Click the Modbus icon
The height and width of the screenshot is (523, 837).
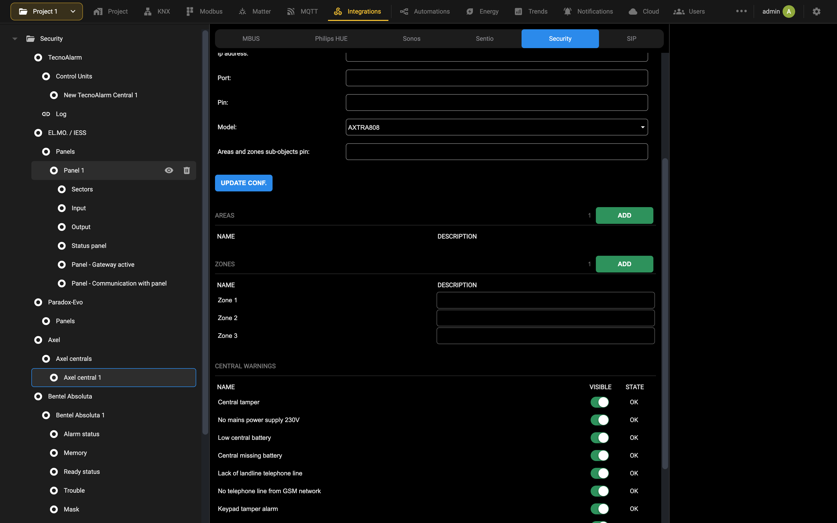[190, 12]
